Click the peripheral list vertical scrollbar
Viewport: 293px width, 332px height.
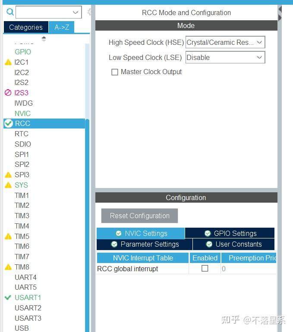pyautogui.click(x=87, y=225)
